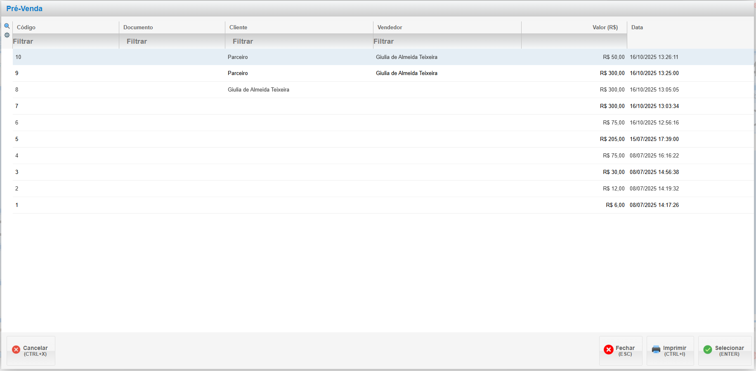The width and height of the screenshot is (756, 371).
Task: Click the Imprimir printer icon
Action: click(656, 350)
